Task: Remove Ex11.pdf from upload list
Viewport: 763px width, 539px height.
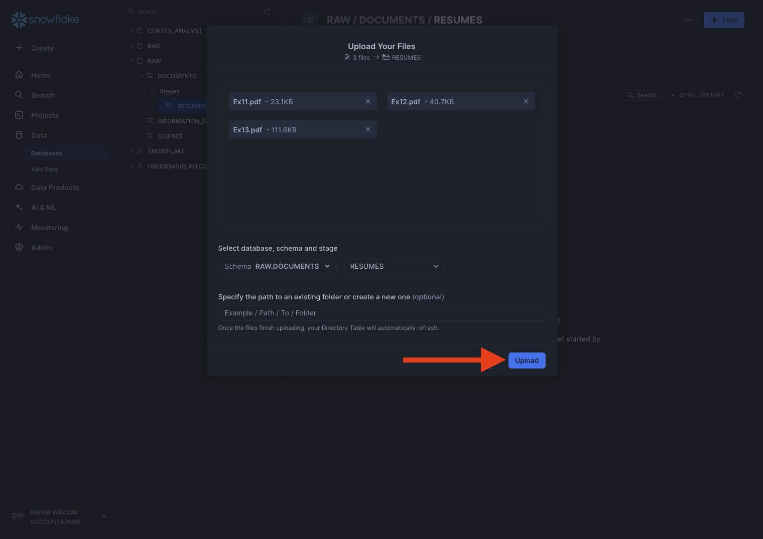Action: (x=368, y=101)
